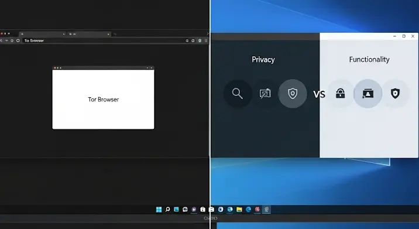Image resolution: width=419 pixels, height=229 pixels.
Task: Click the magnifying glass icon under Privacy
Action: coord(238,94)
